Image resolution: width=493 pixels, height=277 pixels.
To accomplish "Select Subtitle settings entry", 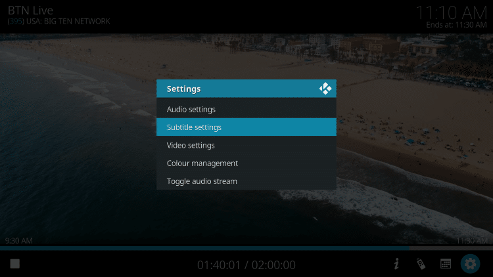I will coord(246,127).
